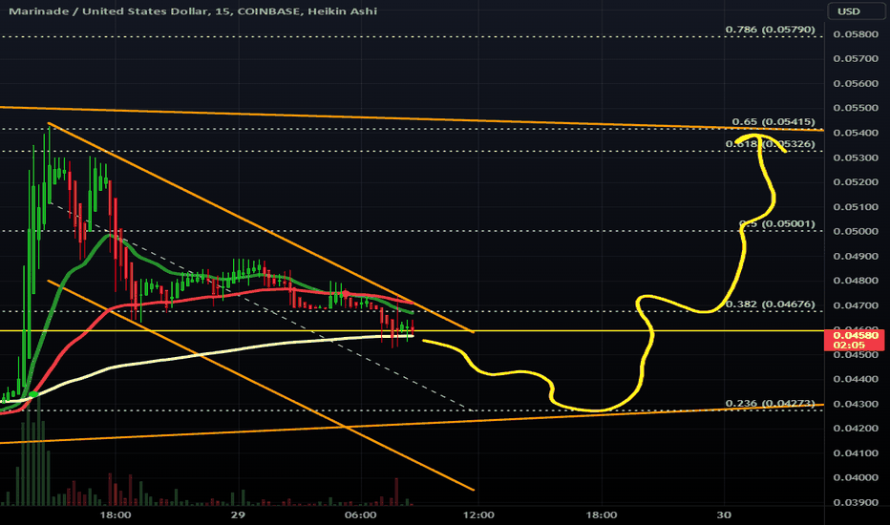Select the 0.236 (0.04273) Fibonacci label
890x525 pixels.
coord(771,404)
